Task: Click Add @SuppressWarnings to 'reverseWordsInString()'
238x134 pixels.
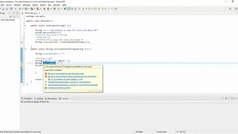Action: (73, 85)
